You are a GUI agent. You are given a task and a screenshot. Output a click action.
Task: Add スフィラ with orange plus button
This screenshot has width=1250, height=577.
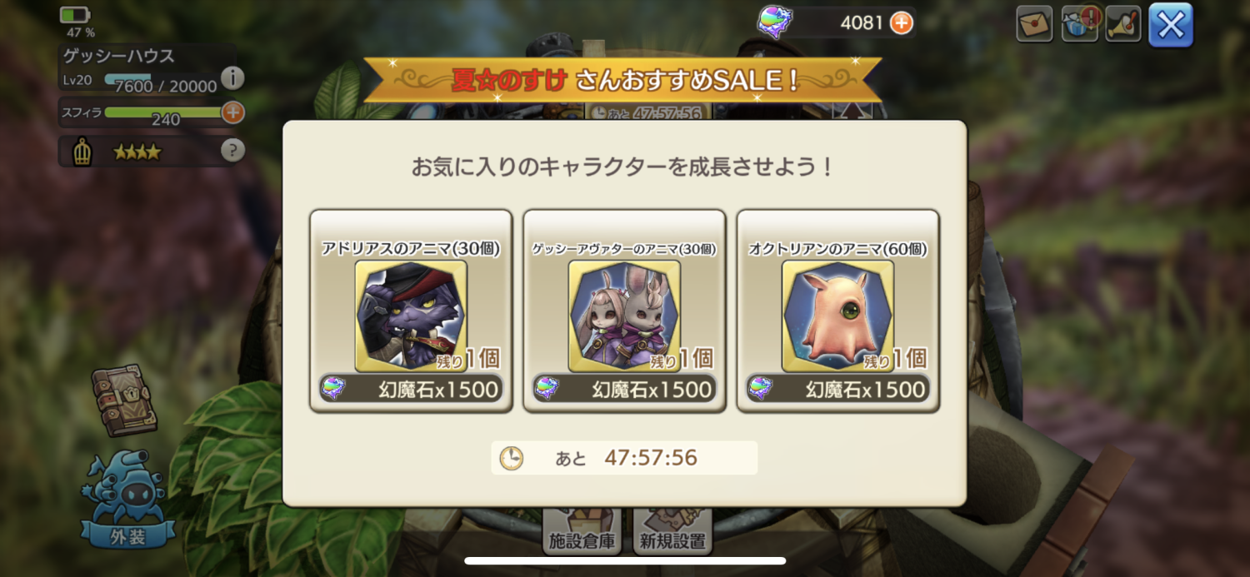pos(233,112)
